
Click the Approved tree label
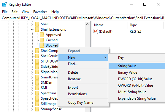pyautogui.click(x=53, y=35)
